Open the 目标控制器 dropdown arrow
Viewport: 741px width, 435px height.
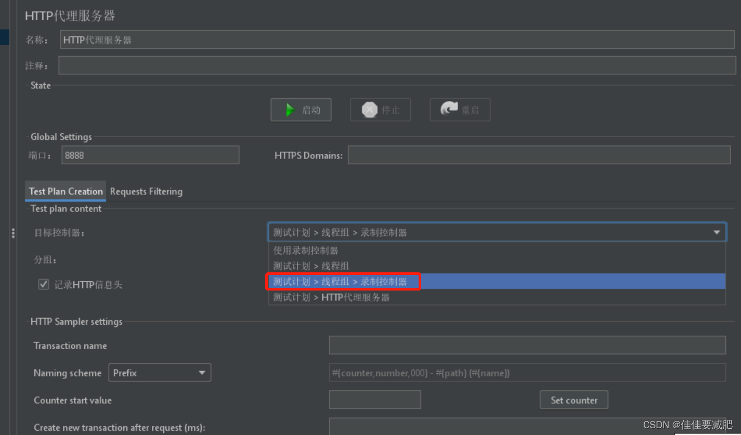tap(717, 232)
